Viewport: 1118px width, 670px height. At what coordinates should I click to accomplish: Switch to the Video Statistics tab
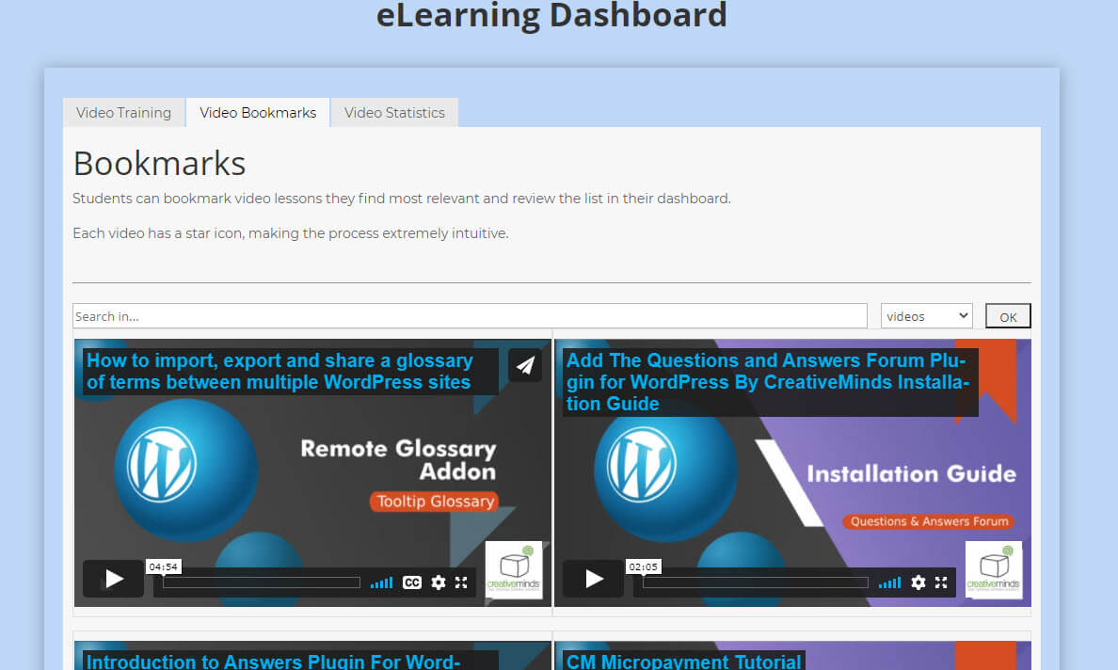click(x=394, y=113)
